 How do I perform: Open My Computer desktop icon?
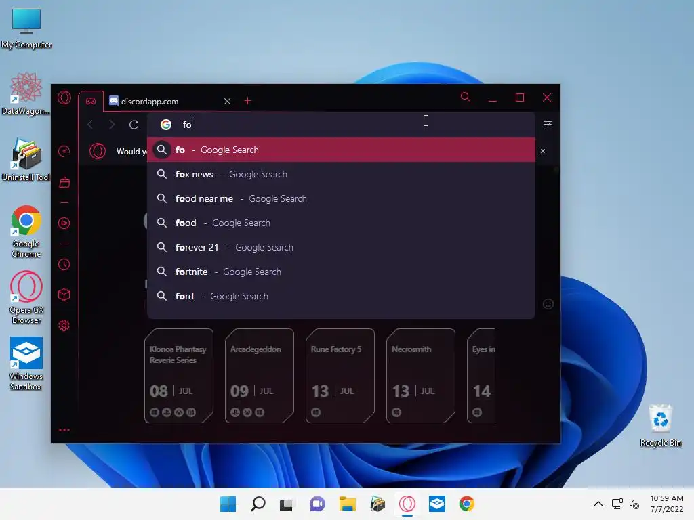coord(26,28)
